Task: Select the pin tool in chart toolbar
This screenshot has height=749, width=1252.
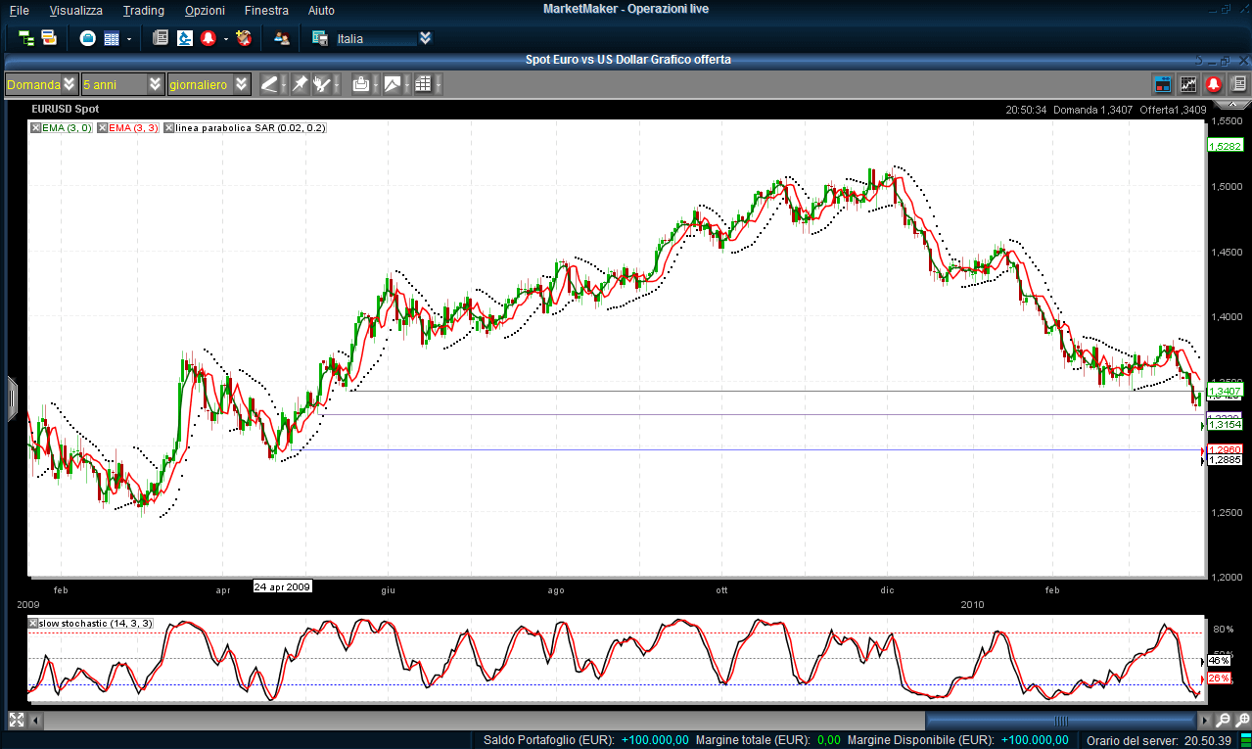Action: 300,84
